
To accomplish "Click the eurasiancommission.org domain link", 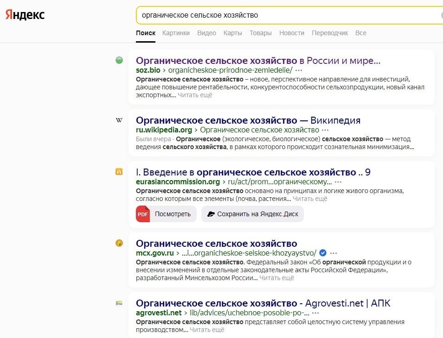I will tap(178, 182).
